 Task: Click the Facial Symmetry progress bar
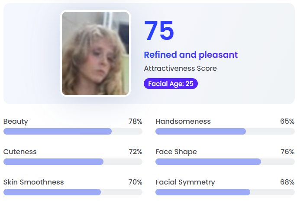tap(225, 192)
